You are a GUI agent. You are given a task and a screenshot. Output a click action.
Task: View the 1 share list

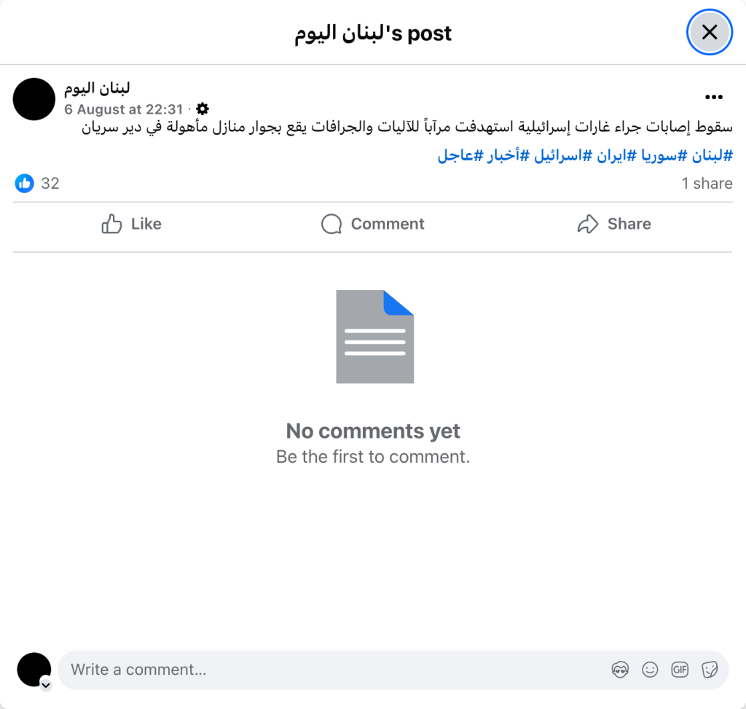click(707, 183)
